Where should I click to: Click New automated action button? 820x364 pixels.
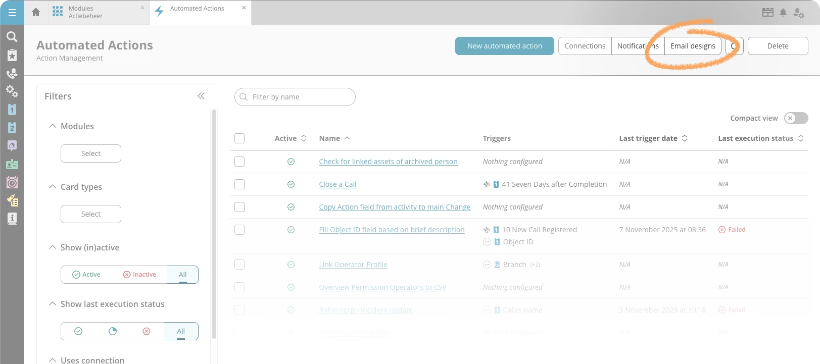pos(505,46)
